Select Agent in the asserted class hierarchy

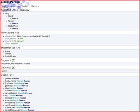(10, 16)
